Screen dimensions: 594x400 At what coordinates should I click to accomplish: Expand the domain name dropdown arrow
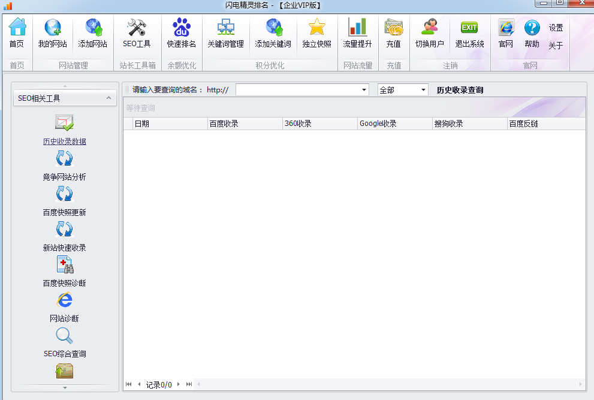(x=364, y=90)
